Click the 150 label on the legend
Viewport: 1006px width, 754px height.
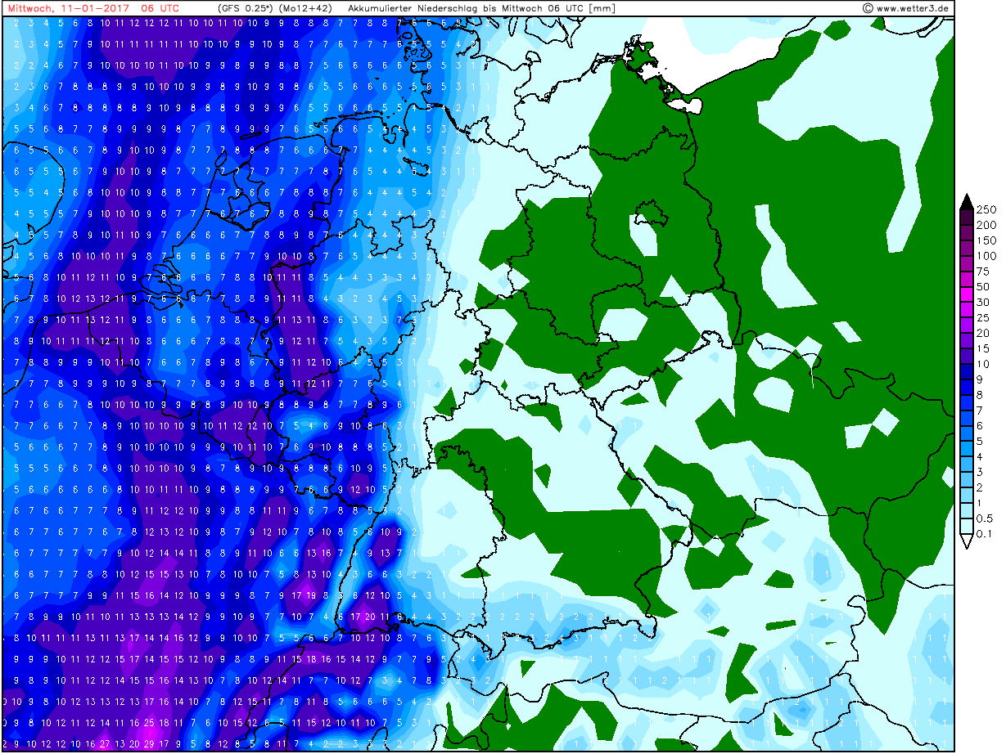click(x=986, y=240)
